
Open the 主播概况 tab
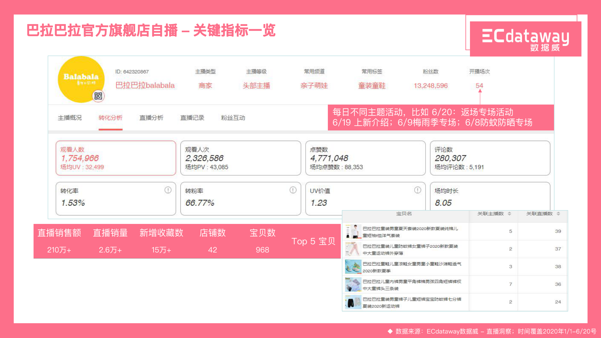(x=70, y=118)
